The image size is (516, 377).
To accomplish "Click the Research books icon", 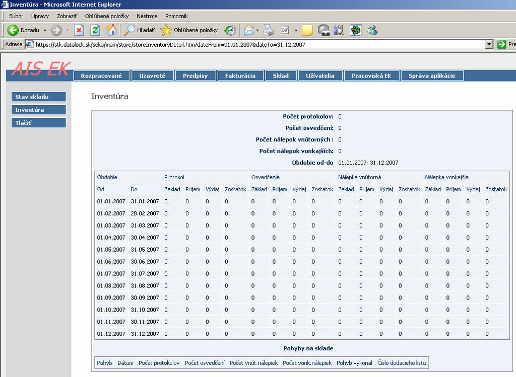I will point(339,30).
